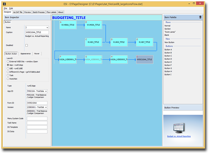
Task: Switch to the As DAT file tab
Action: click(18, 12)
